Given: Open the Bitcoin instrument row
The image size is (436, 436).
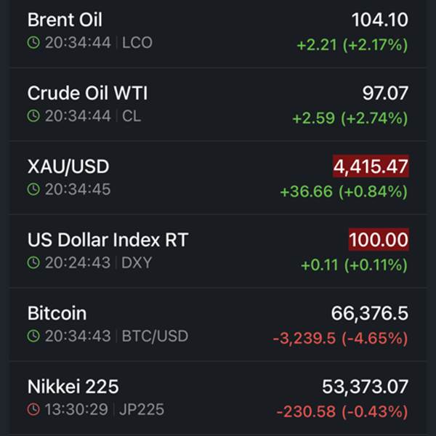Looking at the screenshot, I should [x=57, y=314].
